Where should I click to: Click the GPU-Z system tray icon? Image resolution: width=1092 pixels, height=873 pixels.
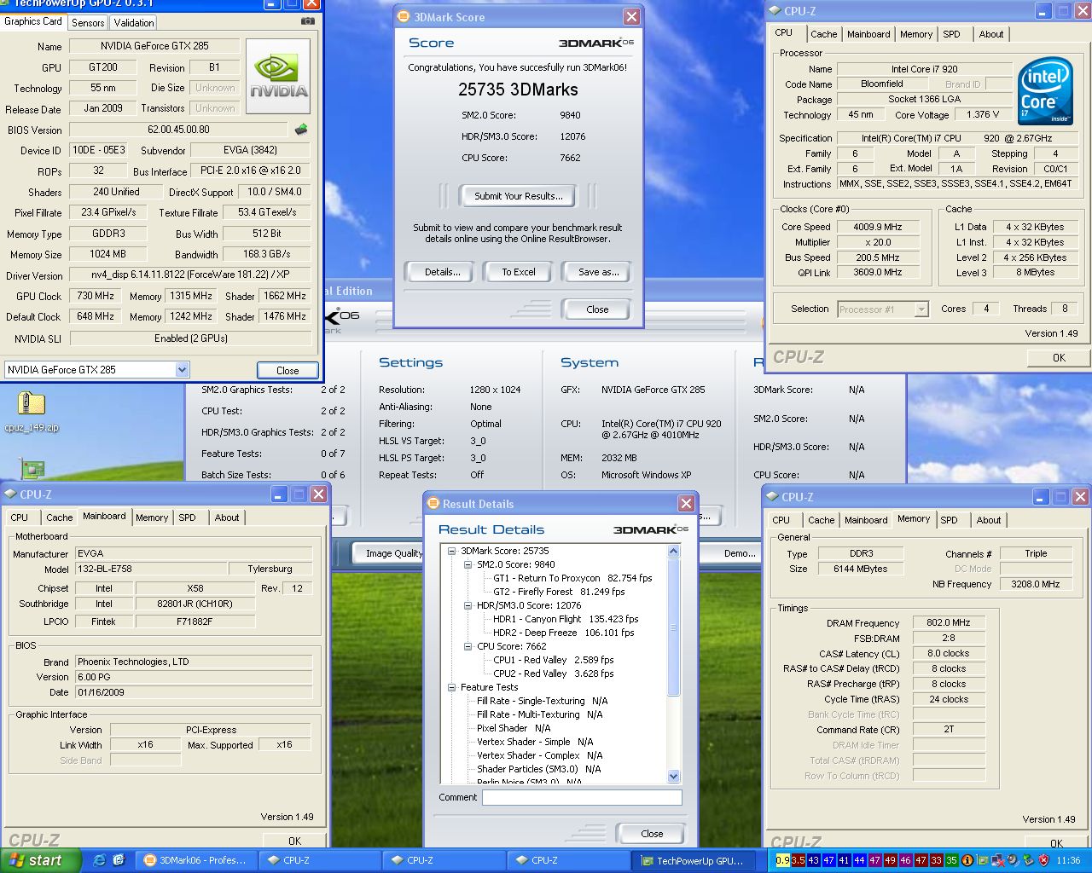(981, 860)
